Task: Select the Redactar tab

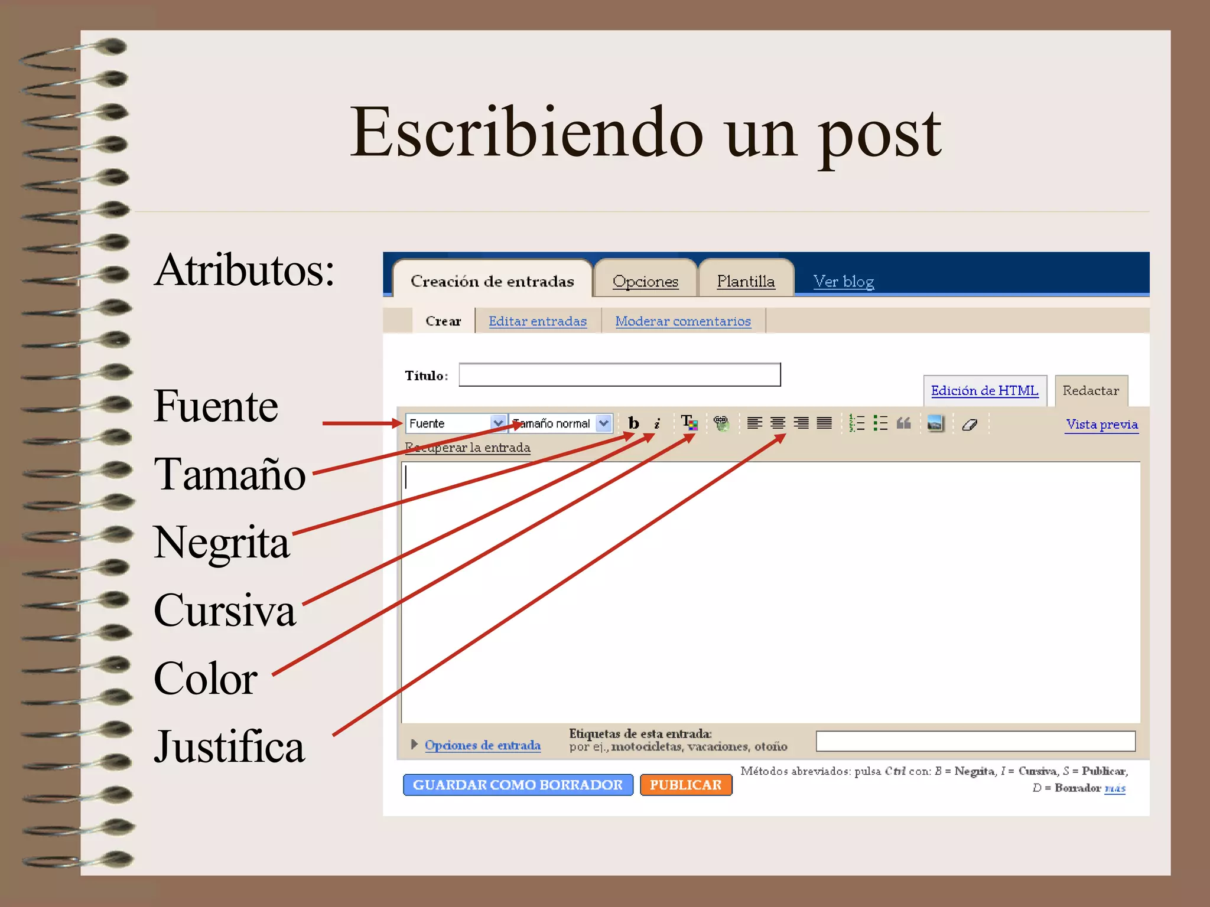Action: click(1091, 390)
